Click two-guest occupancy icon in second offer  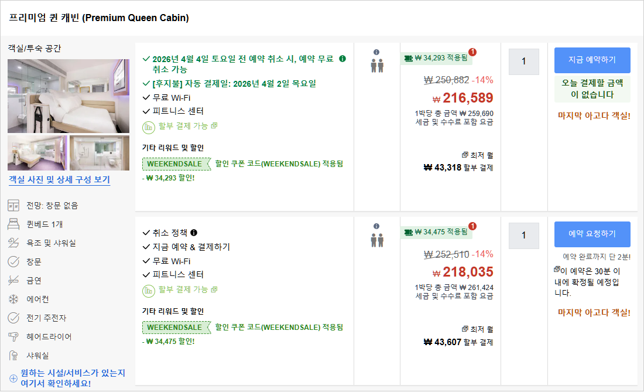tap(376, 240)
